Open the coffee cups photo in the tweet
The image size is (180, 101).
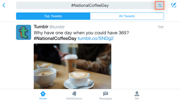[73, 66]
